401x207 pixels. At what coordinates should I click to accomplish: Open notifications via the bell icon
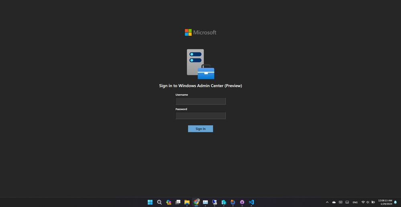coord(395,202)
